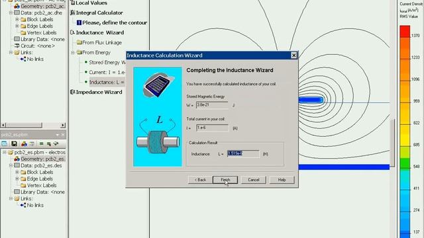Open Help from the Inductance wizard
The width and height of the screenshot is (424, 238).
pos(282,180)
